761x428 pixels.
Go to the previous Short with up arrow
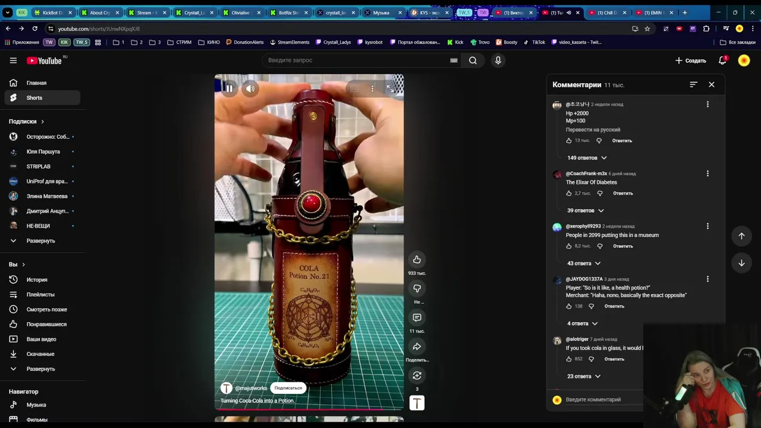coord(741,236)
